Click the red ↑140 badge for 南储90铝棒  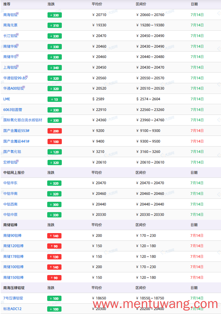[55, 236]
